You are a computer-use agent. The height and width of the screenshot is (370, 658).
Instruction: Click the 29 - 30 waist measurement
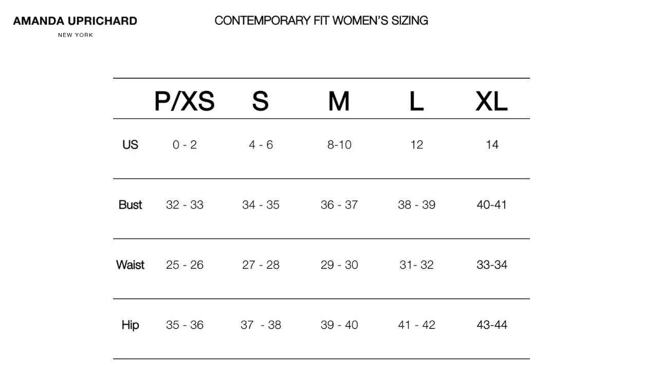339,265
